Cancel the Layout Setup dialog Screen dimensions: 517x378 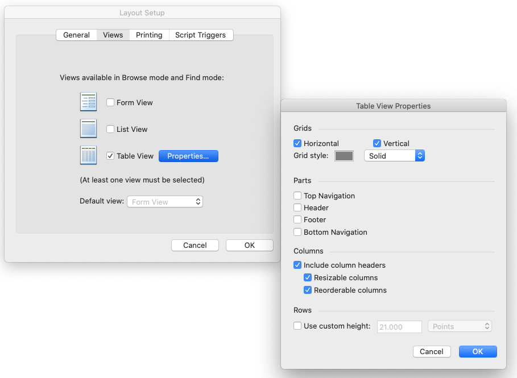point(195,245)
